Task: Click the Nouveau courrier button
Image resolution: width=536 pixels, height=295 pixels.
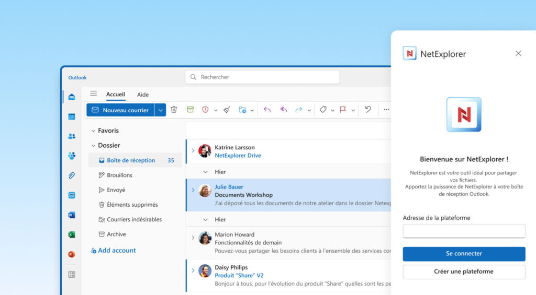Action: point(120,110)
